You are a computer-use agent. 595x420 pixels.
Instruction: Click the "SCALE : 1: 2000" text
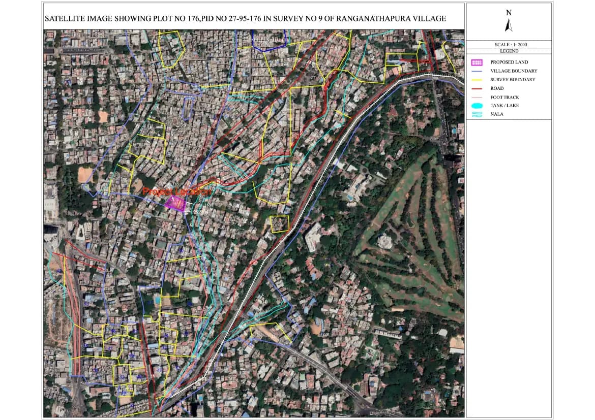[x=511, y=45]
